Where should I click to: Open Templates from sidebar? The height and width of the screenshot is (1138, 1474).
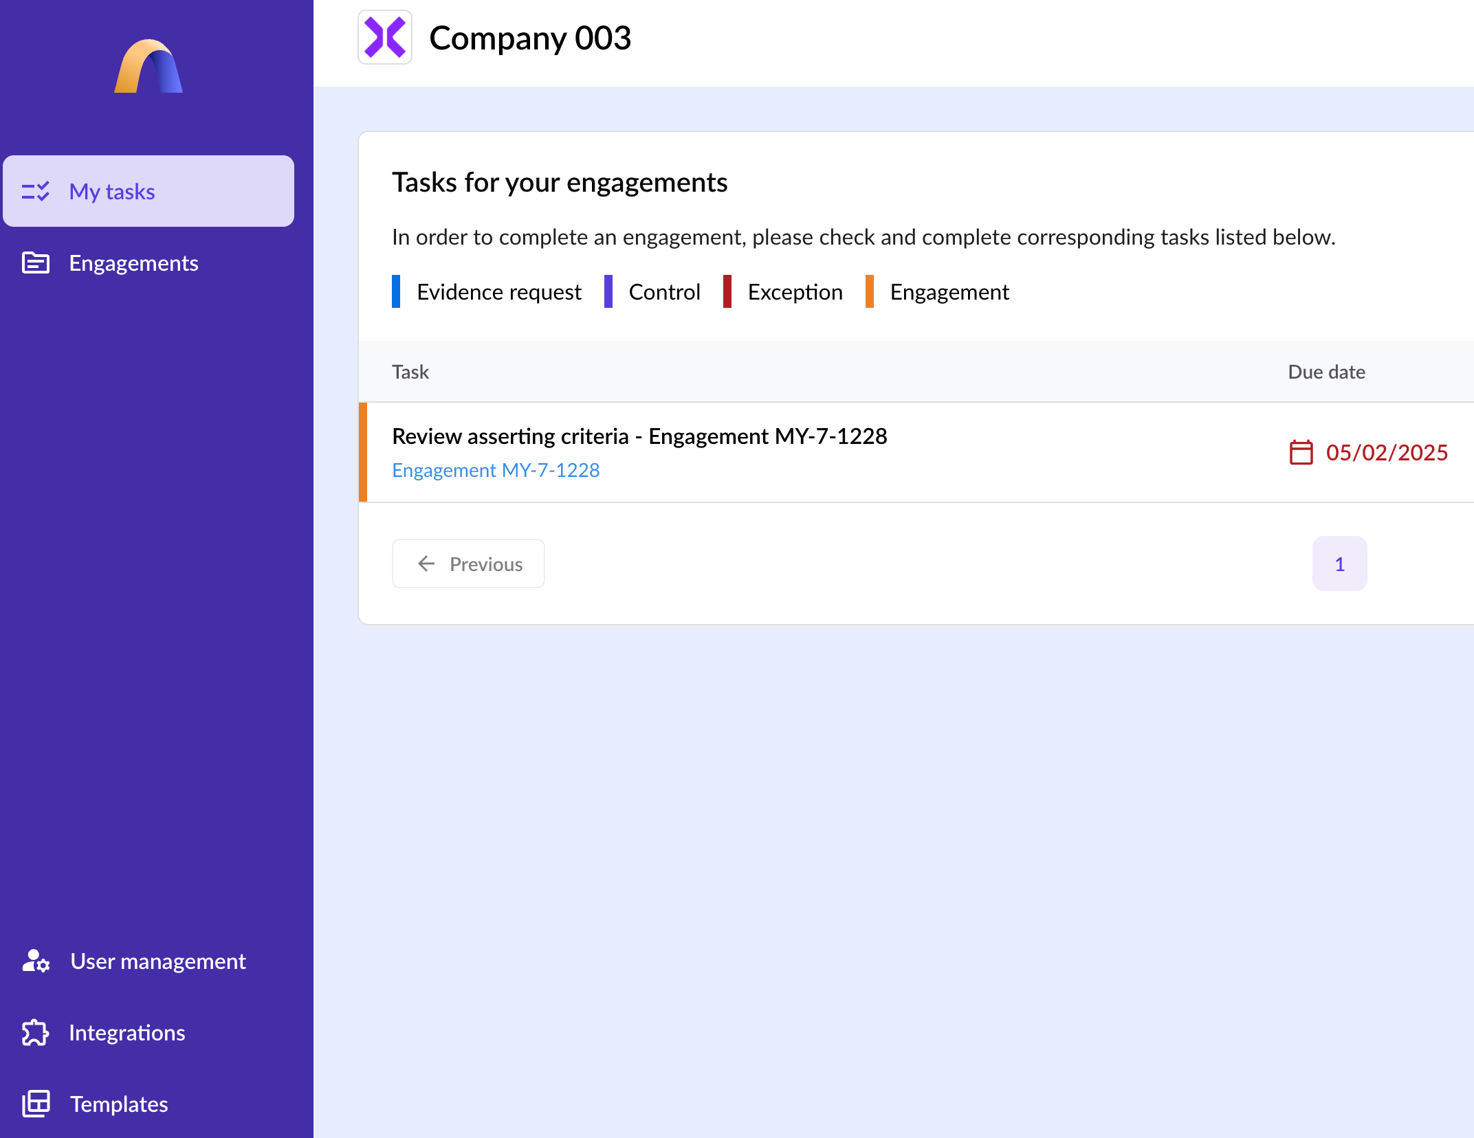pos(119,1104)
